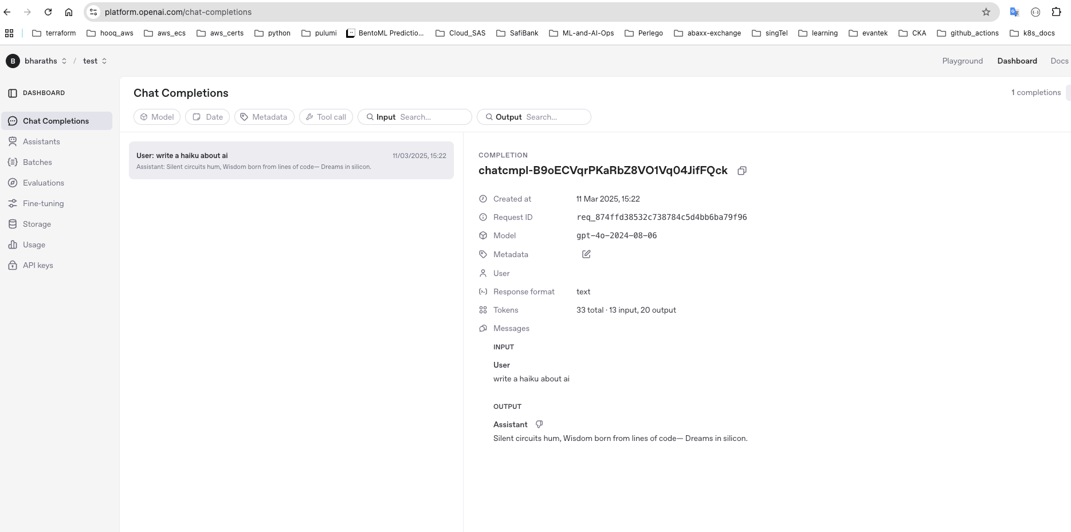Viewport: 1071px width, 532px height.
Task: Open the evantek bookmark folder
Action: pyautogui.click(x=869, y=33)
